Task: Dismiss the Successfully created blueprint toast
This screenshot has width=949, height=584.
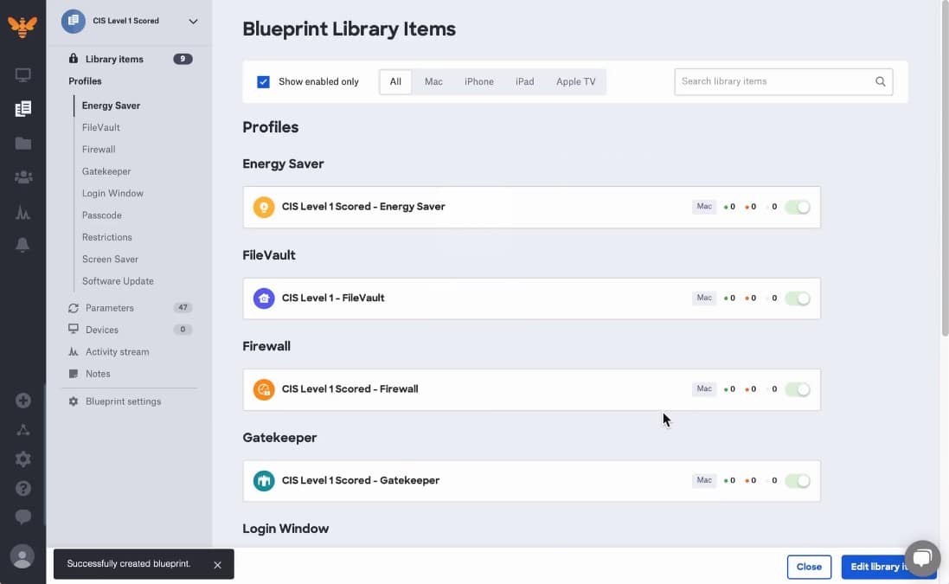Action: 217,565
